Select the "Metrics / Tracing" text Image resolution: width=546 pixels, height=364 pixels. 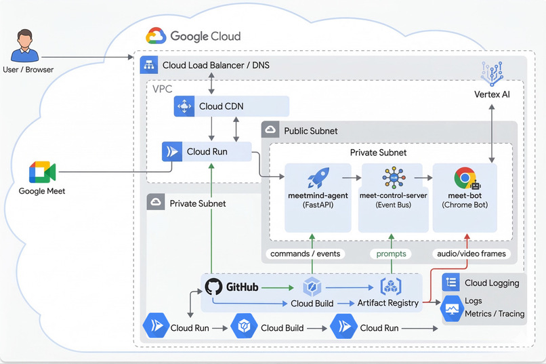tap(495, 313)
